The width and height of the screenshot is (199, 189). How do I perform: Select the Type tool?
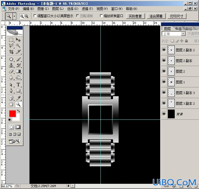pyautogui.click(x=18, y=85)
